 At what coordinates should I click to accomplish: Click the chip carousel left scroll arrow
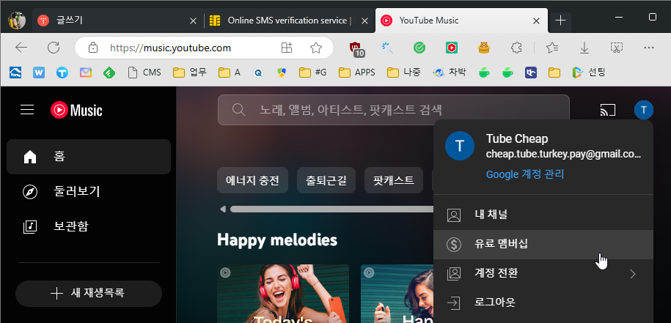pos(222,209)
